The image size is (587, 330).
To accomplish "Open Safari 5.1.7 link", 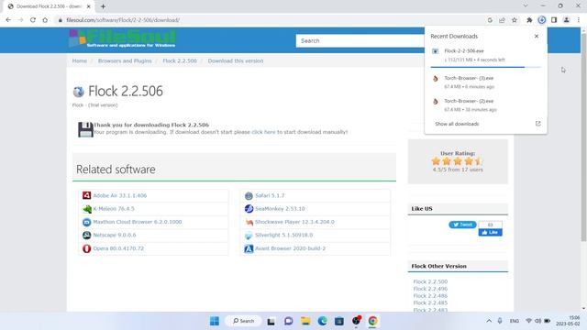I will [270, 195].
